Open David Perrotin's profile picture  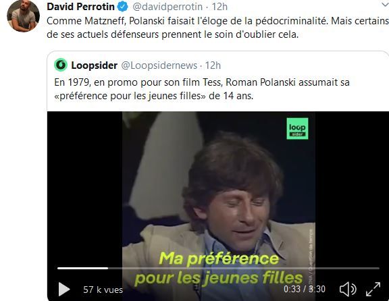[24, 16]
